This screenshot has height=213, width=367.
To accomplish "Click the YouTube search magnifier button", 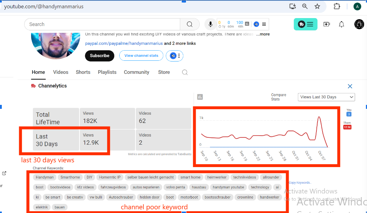I will click(x=190, y=24).
